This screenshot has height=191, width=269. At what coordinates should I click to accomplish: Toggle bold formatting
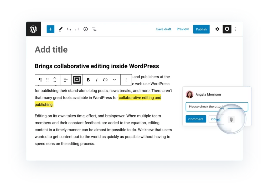coord(88,80)
